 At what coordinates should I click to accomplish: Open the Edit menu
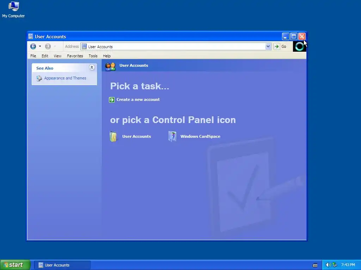point(45,56)
